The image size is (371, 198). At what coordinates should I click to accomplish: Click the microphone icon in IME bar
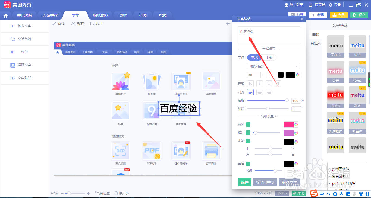click(341, 194)
